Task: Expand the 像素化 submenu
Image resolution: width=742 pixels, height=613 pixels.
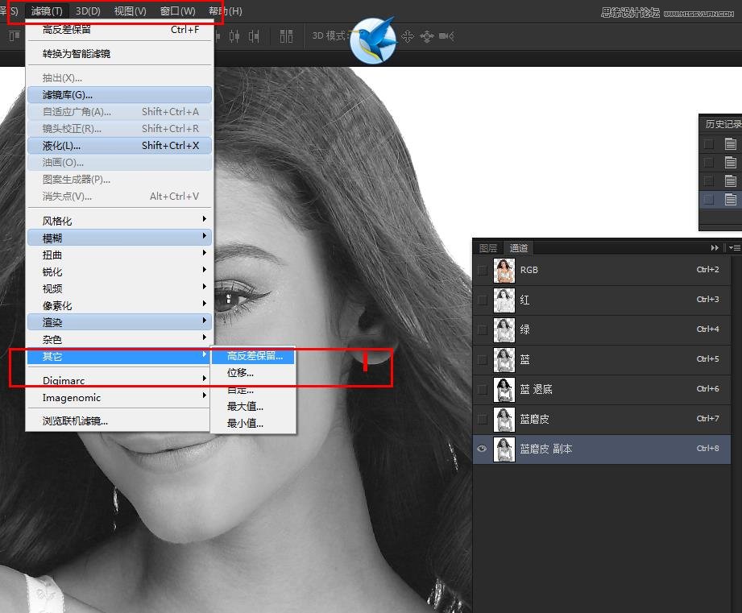Action: 119,305
